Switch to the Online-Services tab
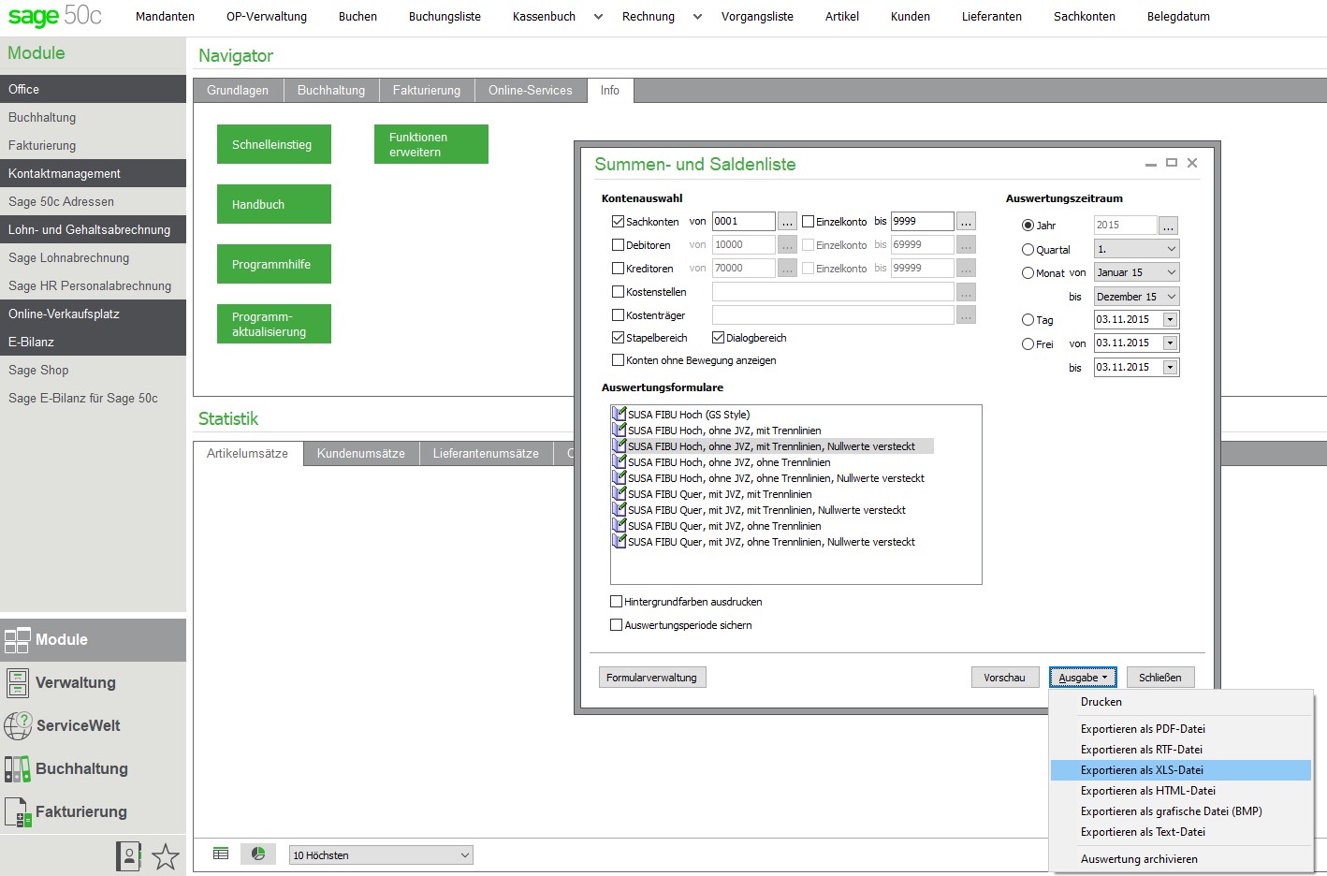This screenshot has height=876, width=1327. point(531,91)
